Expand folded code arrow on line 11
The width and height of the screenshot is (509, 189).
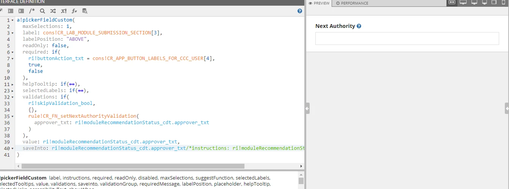coord(13,84)
